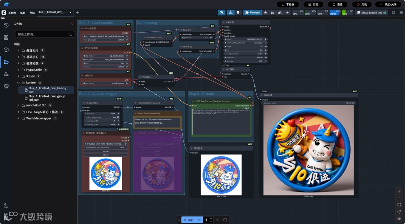Toggle link visibility eye icon bottom right
This screenshot has width=405, height=224.
pyautogui.click(x=399, y=219)
